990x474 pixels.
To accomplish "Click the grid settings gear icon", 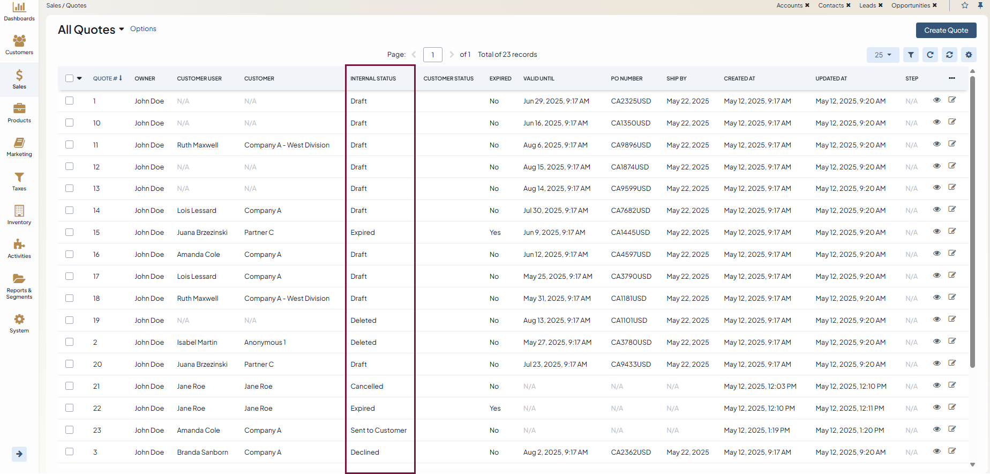I will 969,55.
